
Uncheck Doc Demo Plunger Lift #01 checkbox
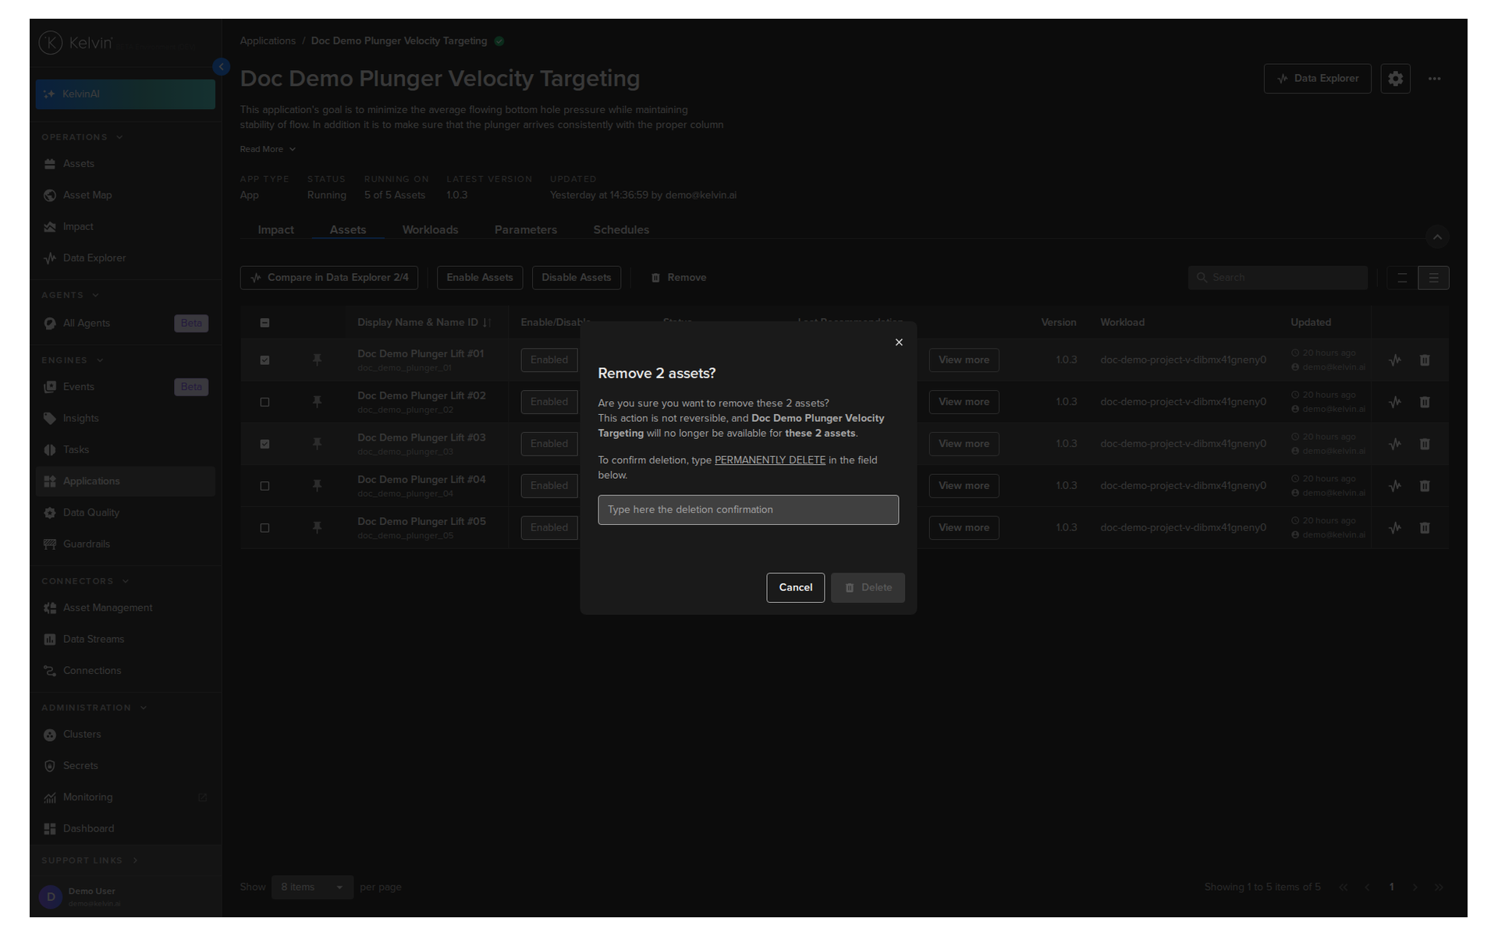(264, 360)
